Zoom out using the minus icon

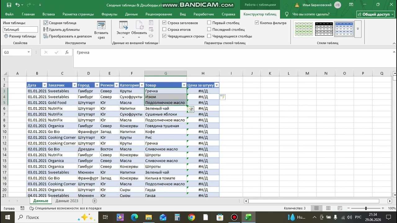point(349,208)
